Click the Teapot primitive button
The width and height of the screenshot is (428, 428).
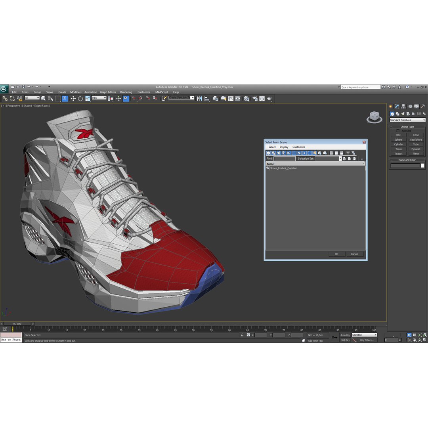coord(398,154)
